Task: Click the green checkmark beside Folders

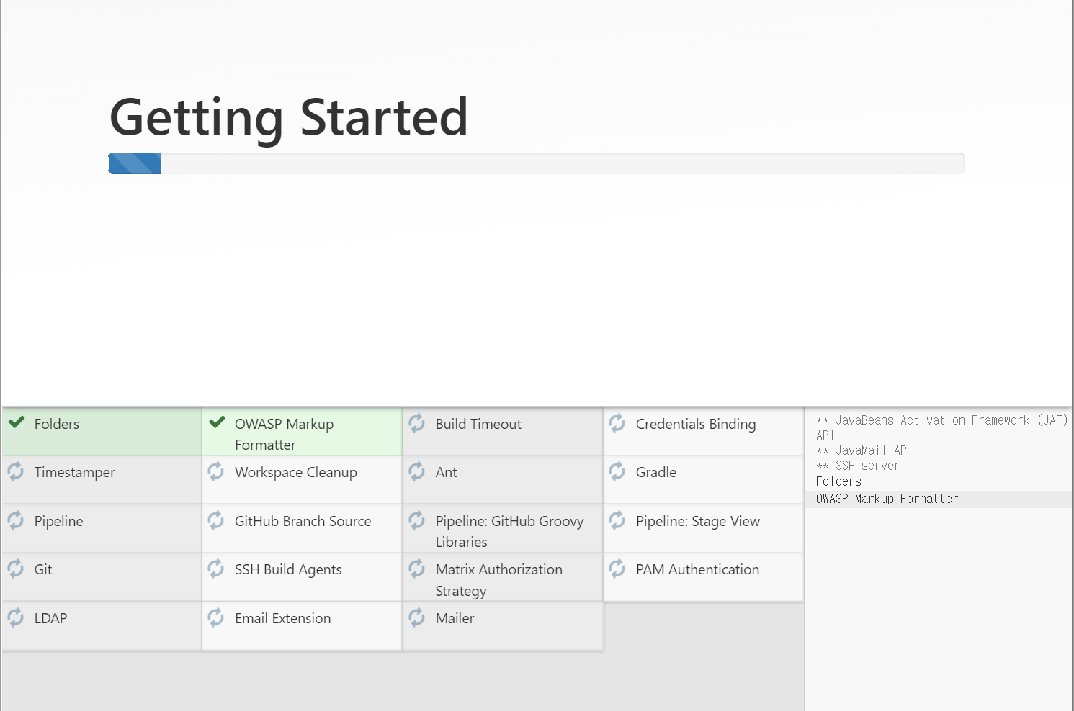Action: (x=17, y=422)
